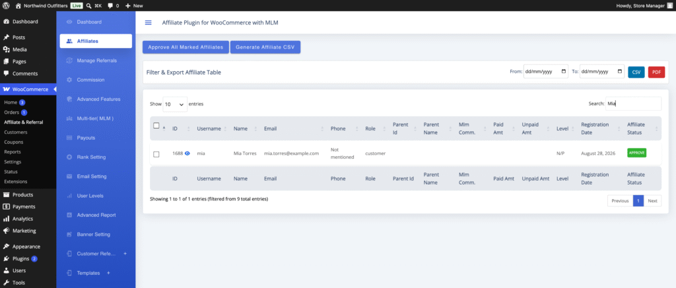Click the home icon beside Northwind Outfitters
The height and width of the screenshot is (288, 676).
coord(18,5)
